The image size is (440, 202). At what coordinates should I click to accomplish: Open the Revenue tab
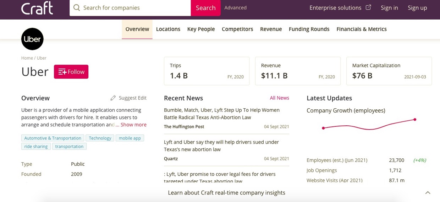[271, 29]
